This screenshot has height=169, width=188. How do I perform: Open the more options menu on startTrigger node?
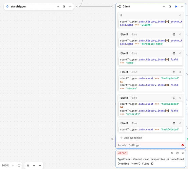[x=70, y=6]
